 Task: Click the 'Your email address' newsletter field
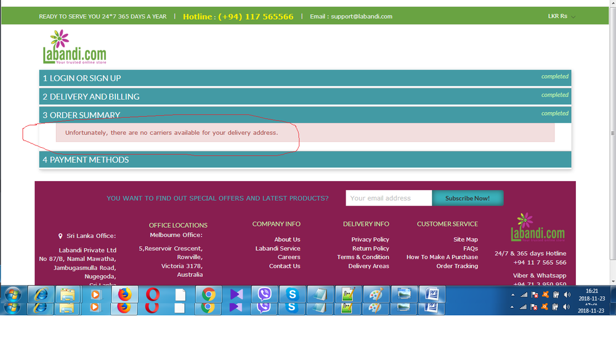389,198
